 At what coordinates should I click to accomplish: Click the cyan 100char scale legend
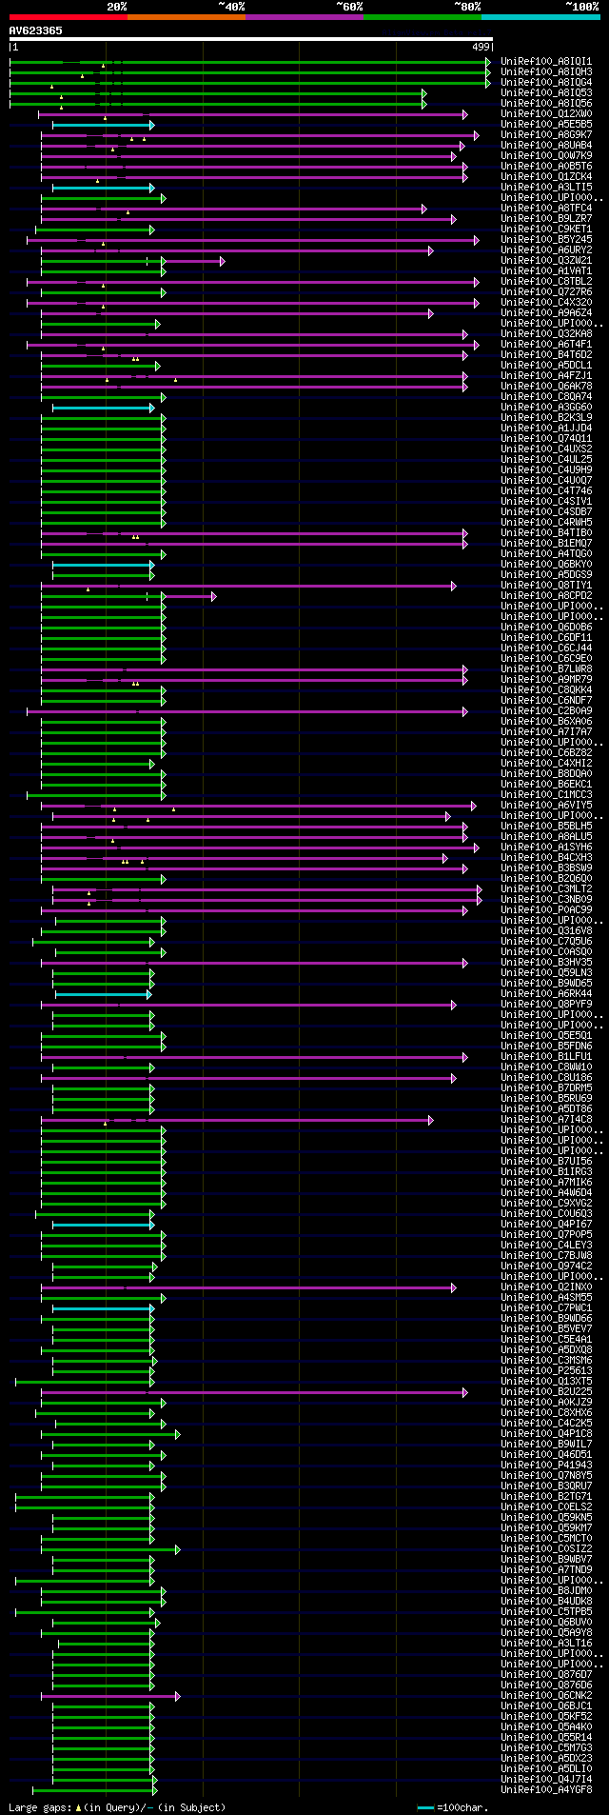click(453, 1807)
